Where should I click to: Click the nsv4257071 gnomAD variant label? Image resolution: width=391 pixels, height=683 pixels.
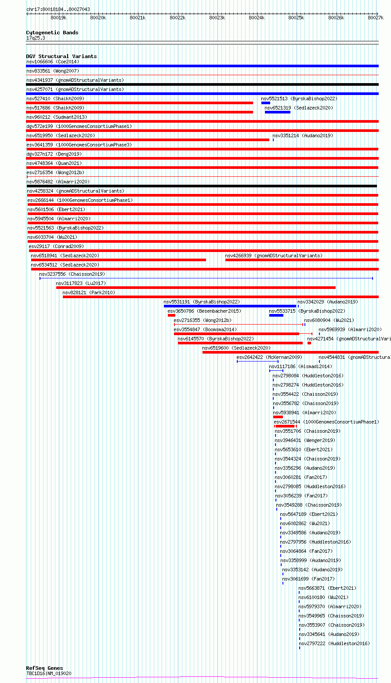point(75,89)
